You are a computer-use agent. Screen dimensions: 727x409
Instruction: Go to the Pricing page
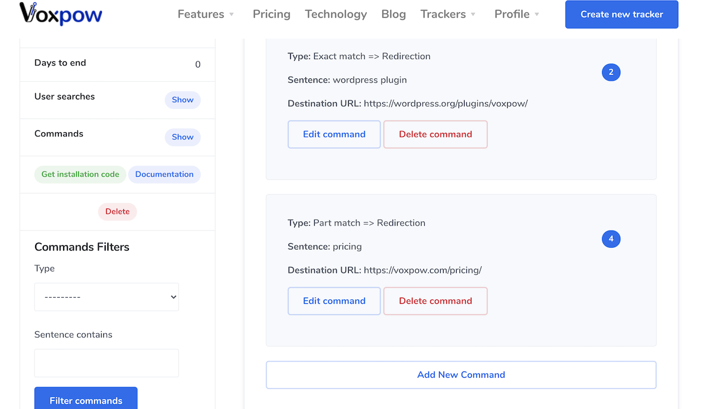(x=271, y=14)
